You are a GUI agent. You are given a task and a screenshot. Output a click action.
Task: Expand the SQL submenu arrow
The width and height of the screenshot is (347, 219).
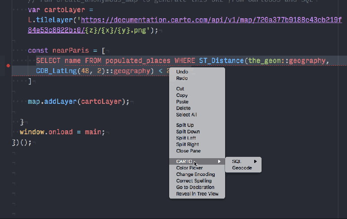pyautogui.click(x=255, y=161)
